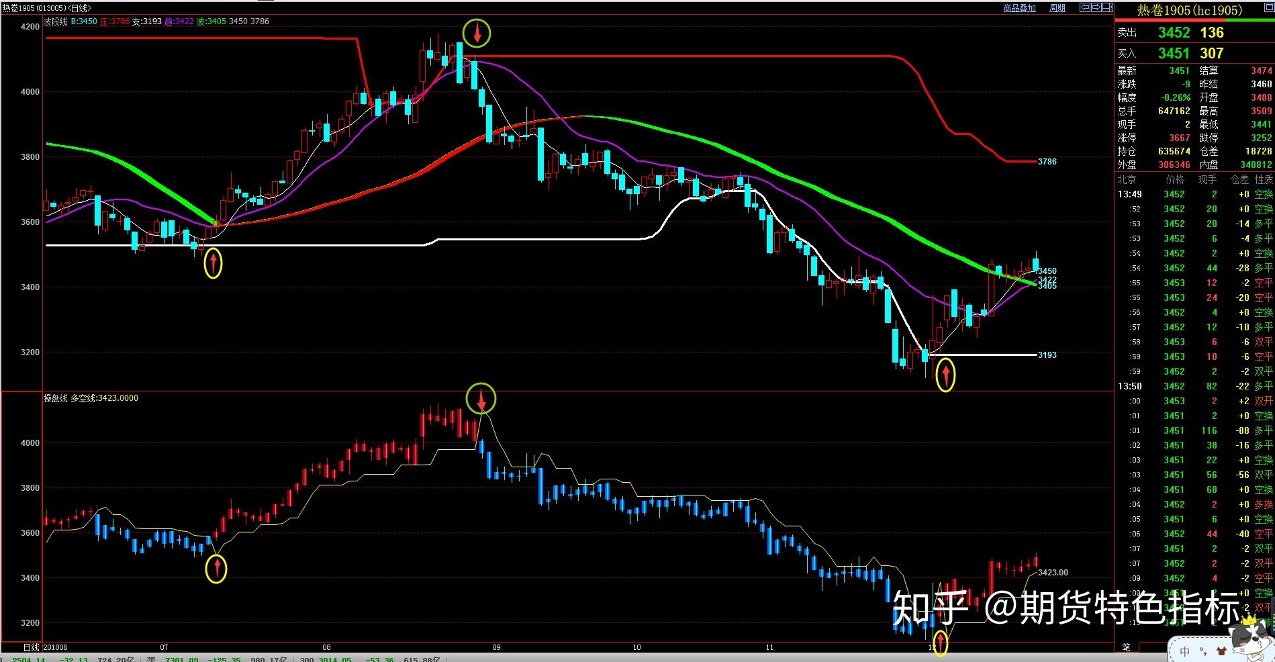Click the IME skin shirt icon
The width and height of the screenshot is (1275, 662).
[1222, 651]
